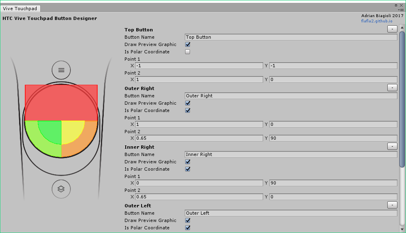Click Top Button Point 1 Y field
Viewport: 406px width, 233px height.
click(x=333, y=66)
